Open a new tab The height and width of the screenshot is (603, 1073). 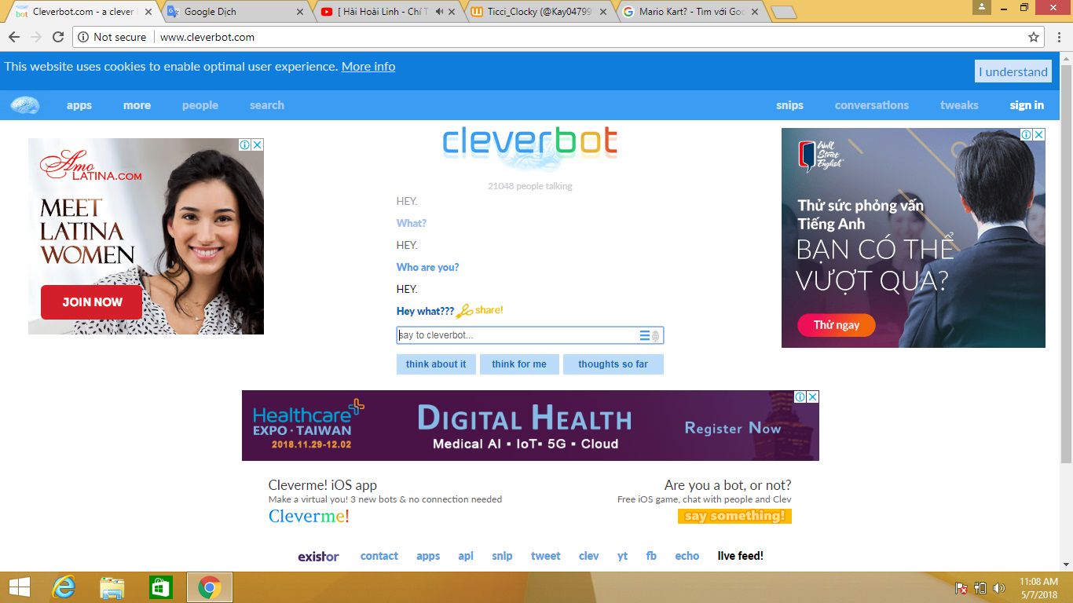(x=783, y=13)
